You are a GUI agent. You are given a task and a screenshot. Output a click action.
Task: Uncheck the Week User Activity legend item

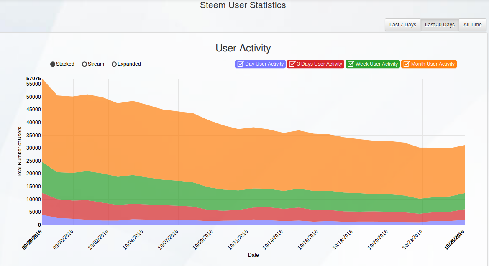click(x=372, y=64)
